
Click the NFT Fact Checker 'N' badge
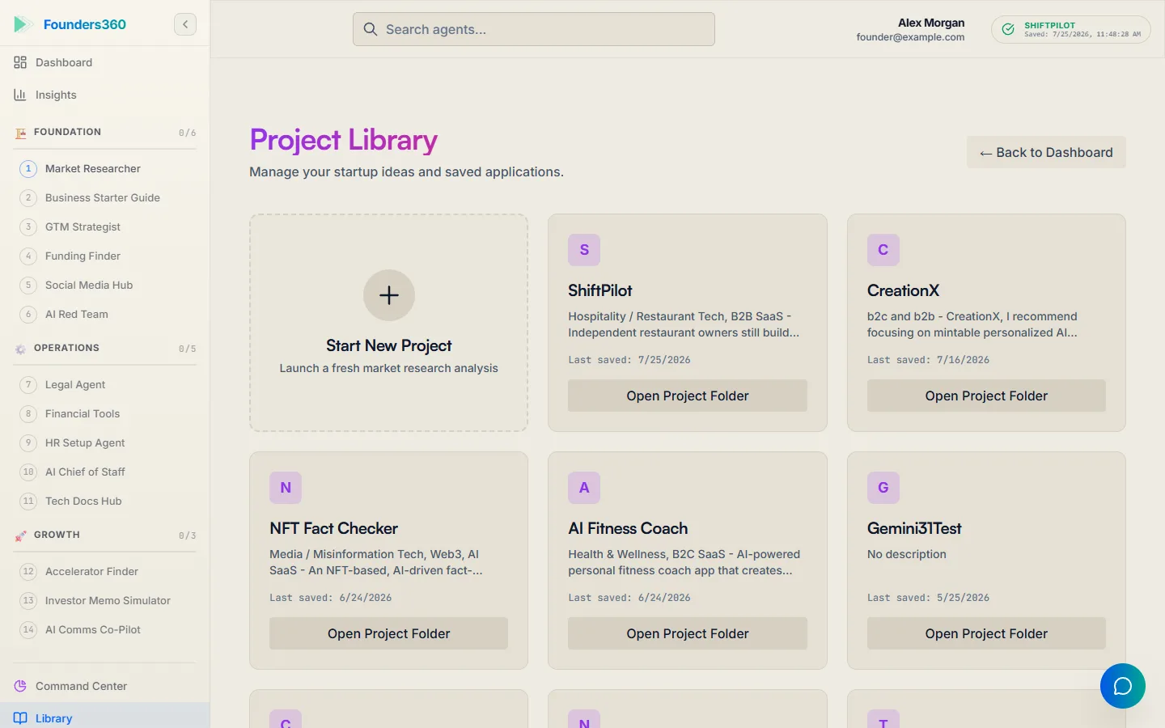pyautogui.click(x=286, y=488)
